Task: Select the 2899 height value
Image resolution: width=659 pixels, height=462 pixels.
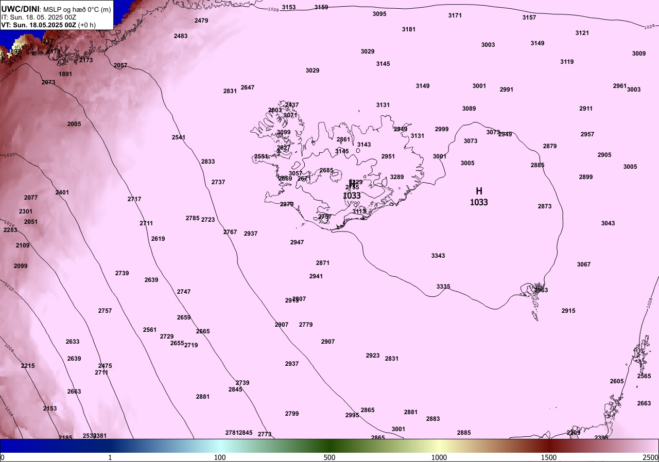Action: pyautogui.click(x=586, y=177)
